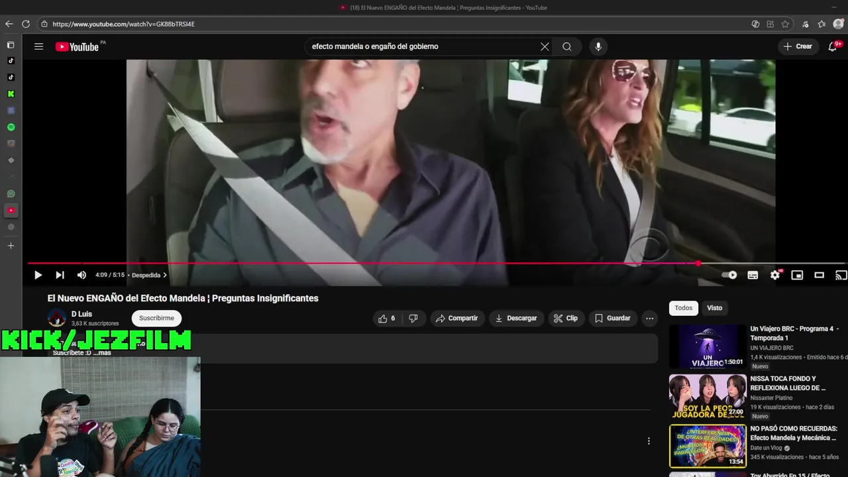
Task: Enable miniplayer mode
Action: coord(797,275)
